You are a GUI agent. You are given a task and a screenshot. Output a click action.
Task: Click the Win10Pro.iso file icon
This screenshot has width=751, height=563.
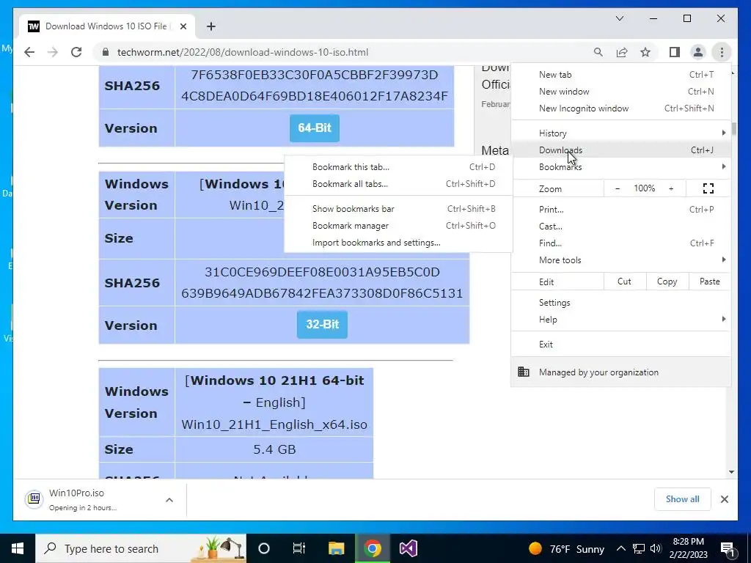click(x=34, y=499)
